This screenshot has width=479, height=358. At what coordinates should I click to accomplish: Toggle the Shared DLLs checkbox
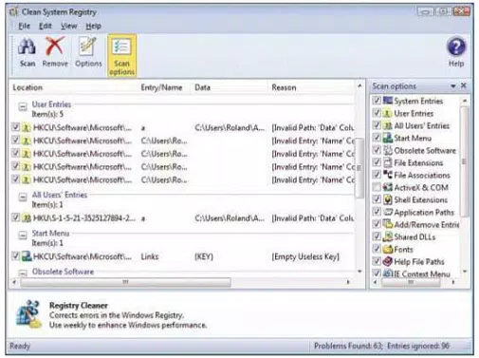click(x=377, y=236)
